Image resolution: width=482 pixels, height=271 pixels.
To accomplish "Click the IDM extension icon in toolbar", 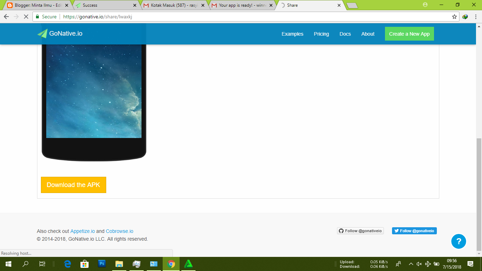I will (x=465, y=17).
